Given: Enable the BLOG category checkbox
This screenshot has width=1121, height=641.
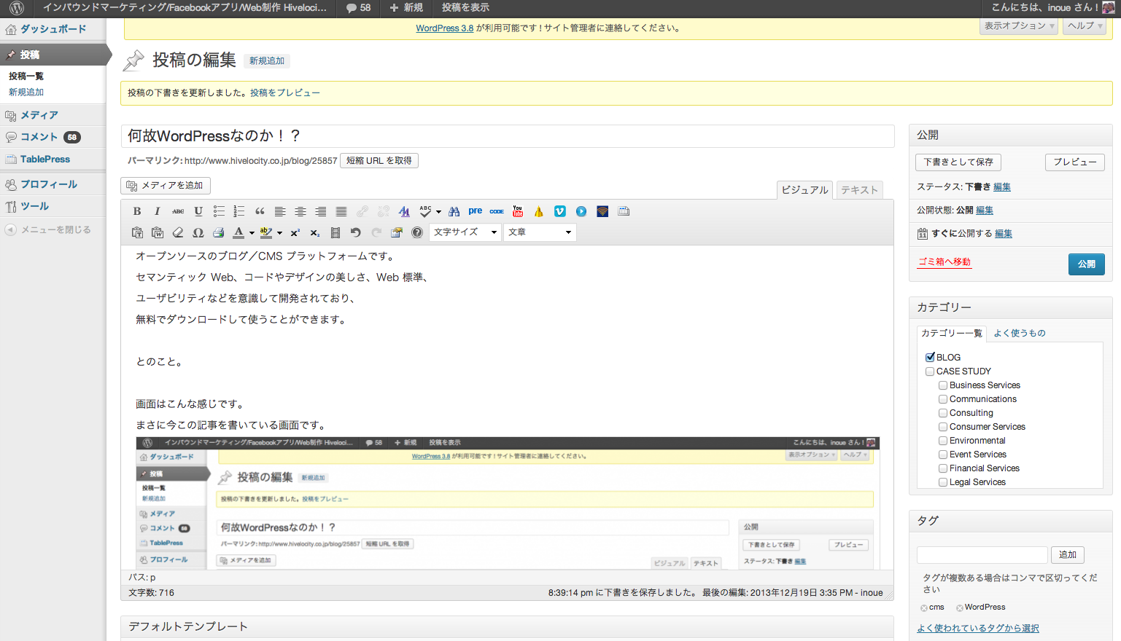Looking at the screenshot, I should [930, 357].
